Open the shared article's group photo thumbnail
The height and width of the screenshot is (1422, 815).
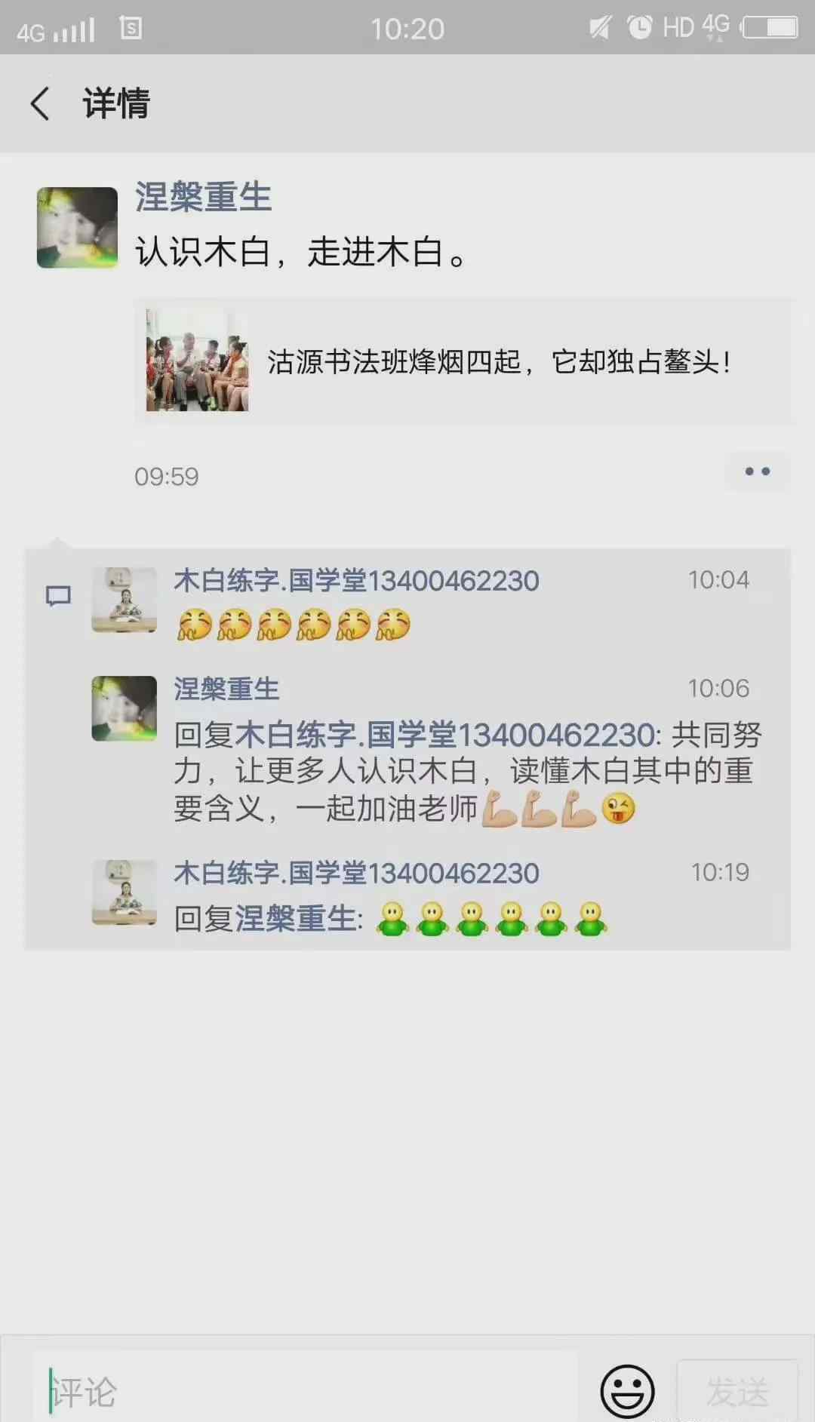(x=197, y=361)
